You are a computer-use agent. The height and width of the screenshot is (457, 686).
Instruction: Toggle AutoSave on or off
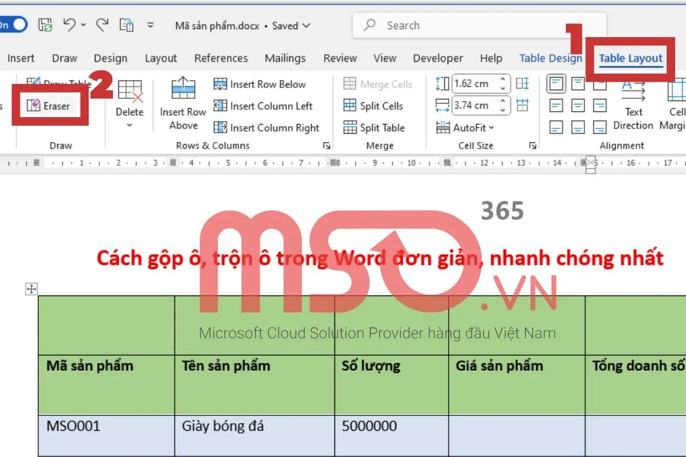[x=13, y=25]
